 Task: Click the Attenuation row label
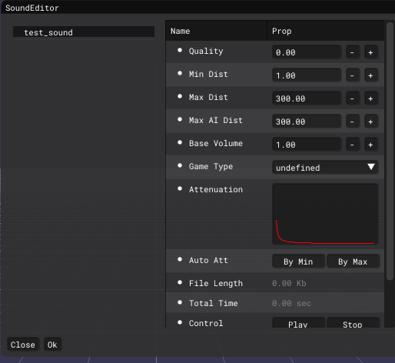(216, 189)
